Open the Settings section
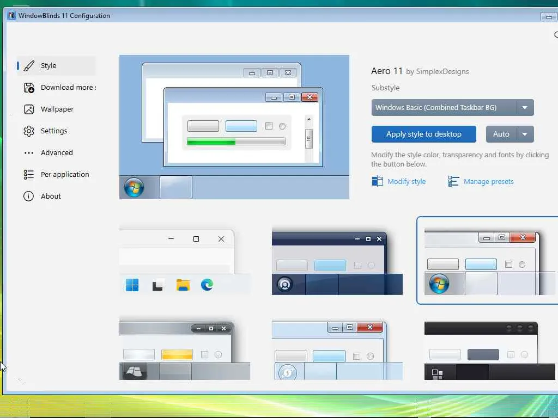This screenshot has height=418, width=558. (x=57, y=131)
